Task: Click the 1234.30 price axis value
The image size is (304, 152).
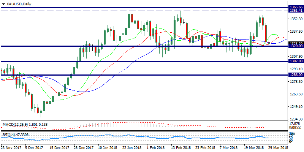Action: click(296, 119)
